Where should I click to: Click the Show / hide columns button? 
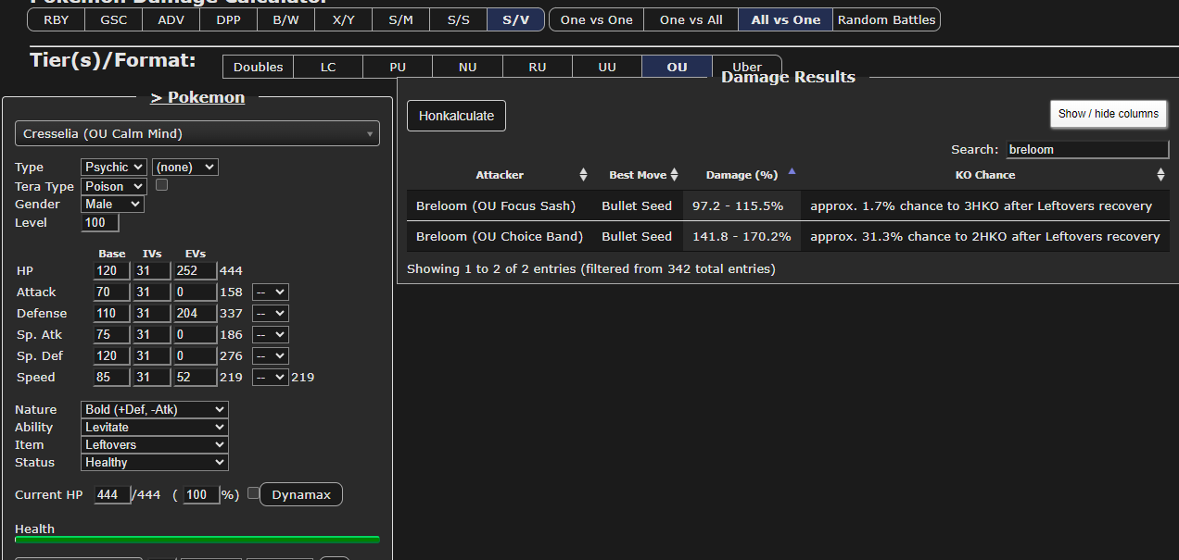tap(1109, 114)
